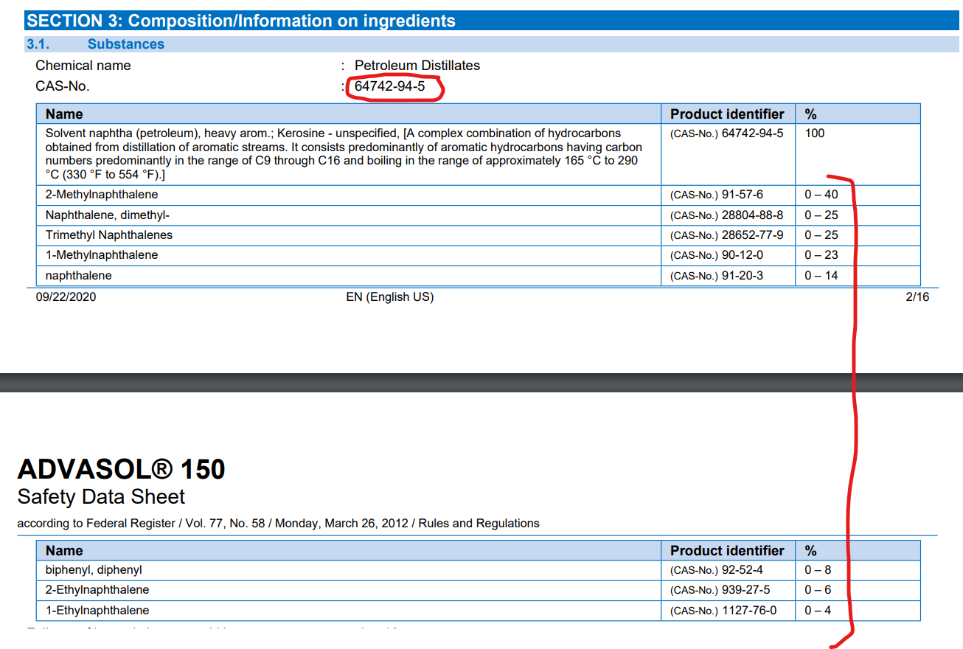Click the Trimethyl Naphthalenes table row
The image size is (963, 649).
coord(109,235)
